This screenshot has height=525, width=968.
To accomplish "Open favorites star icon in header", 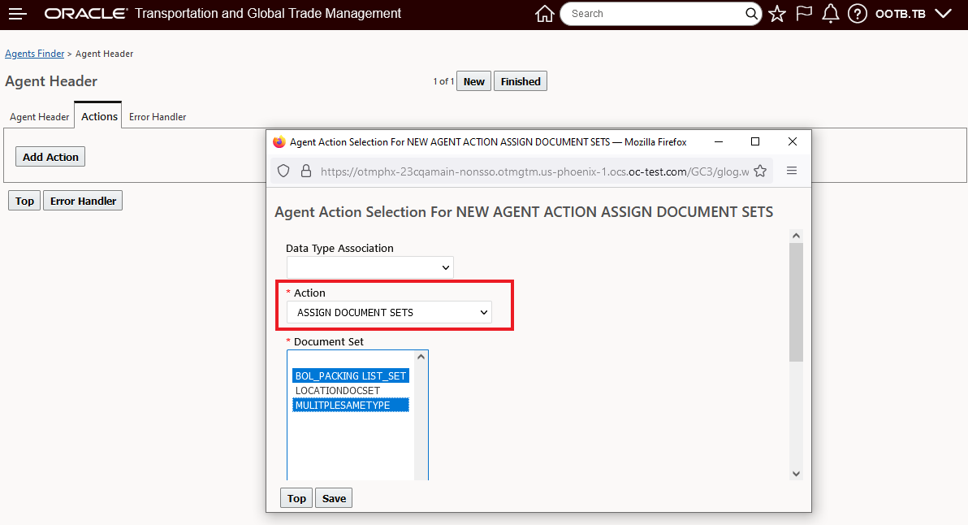I will (777, 14).
